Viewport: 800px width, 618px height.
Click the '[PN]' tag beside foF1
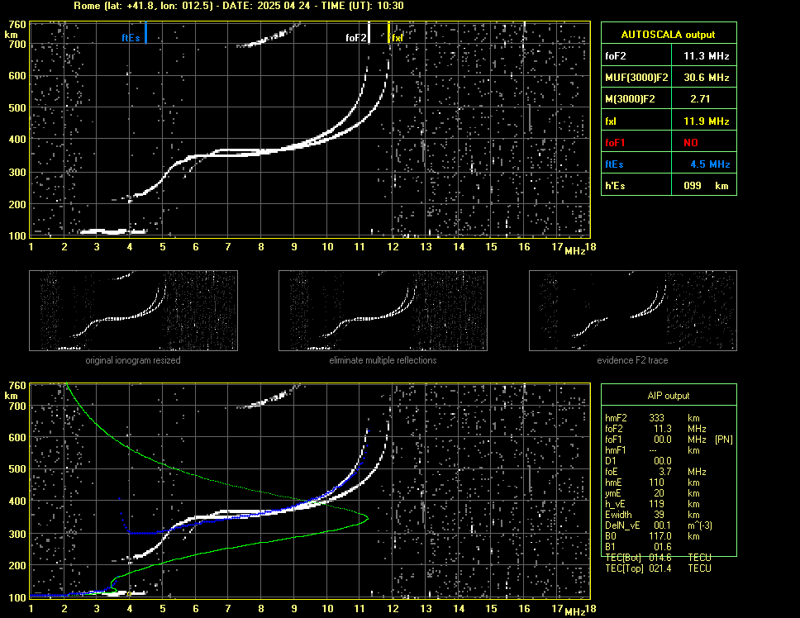[x=723, y=440]
